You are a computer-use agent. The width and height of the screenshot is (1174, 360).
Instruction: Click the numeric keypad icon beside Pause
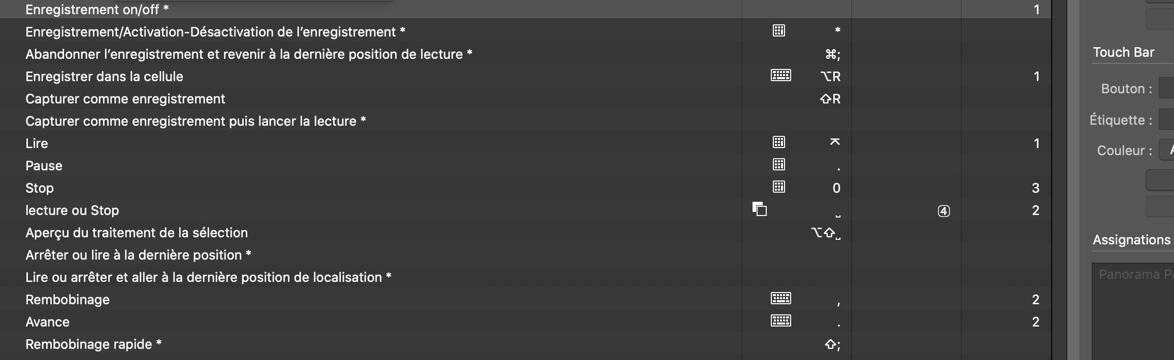[779, 165]
